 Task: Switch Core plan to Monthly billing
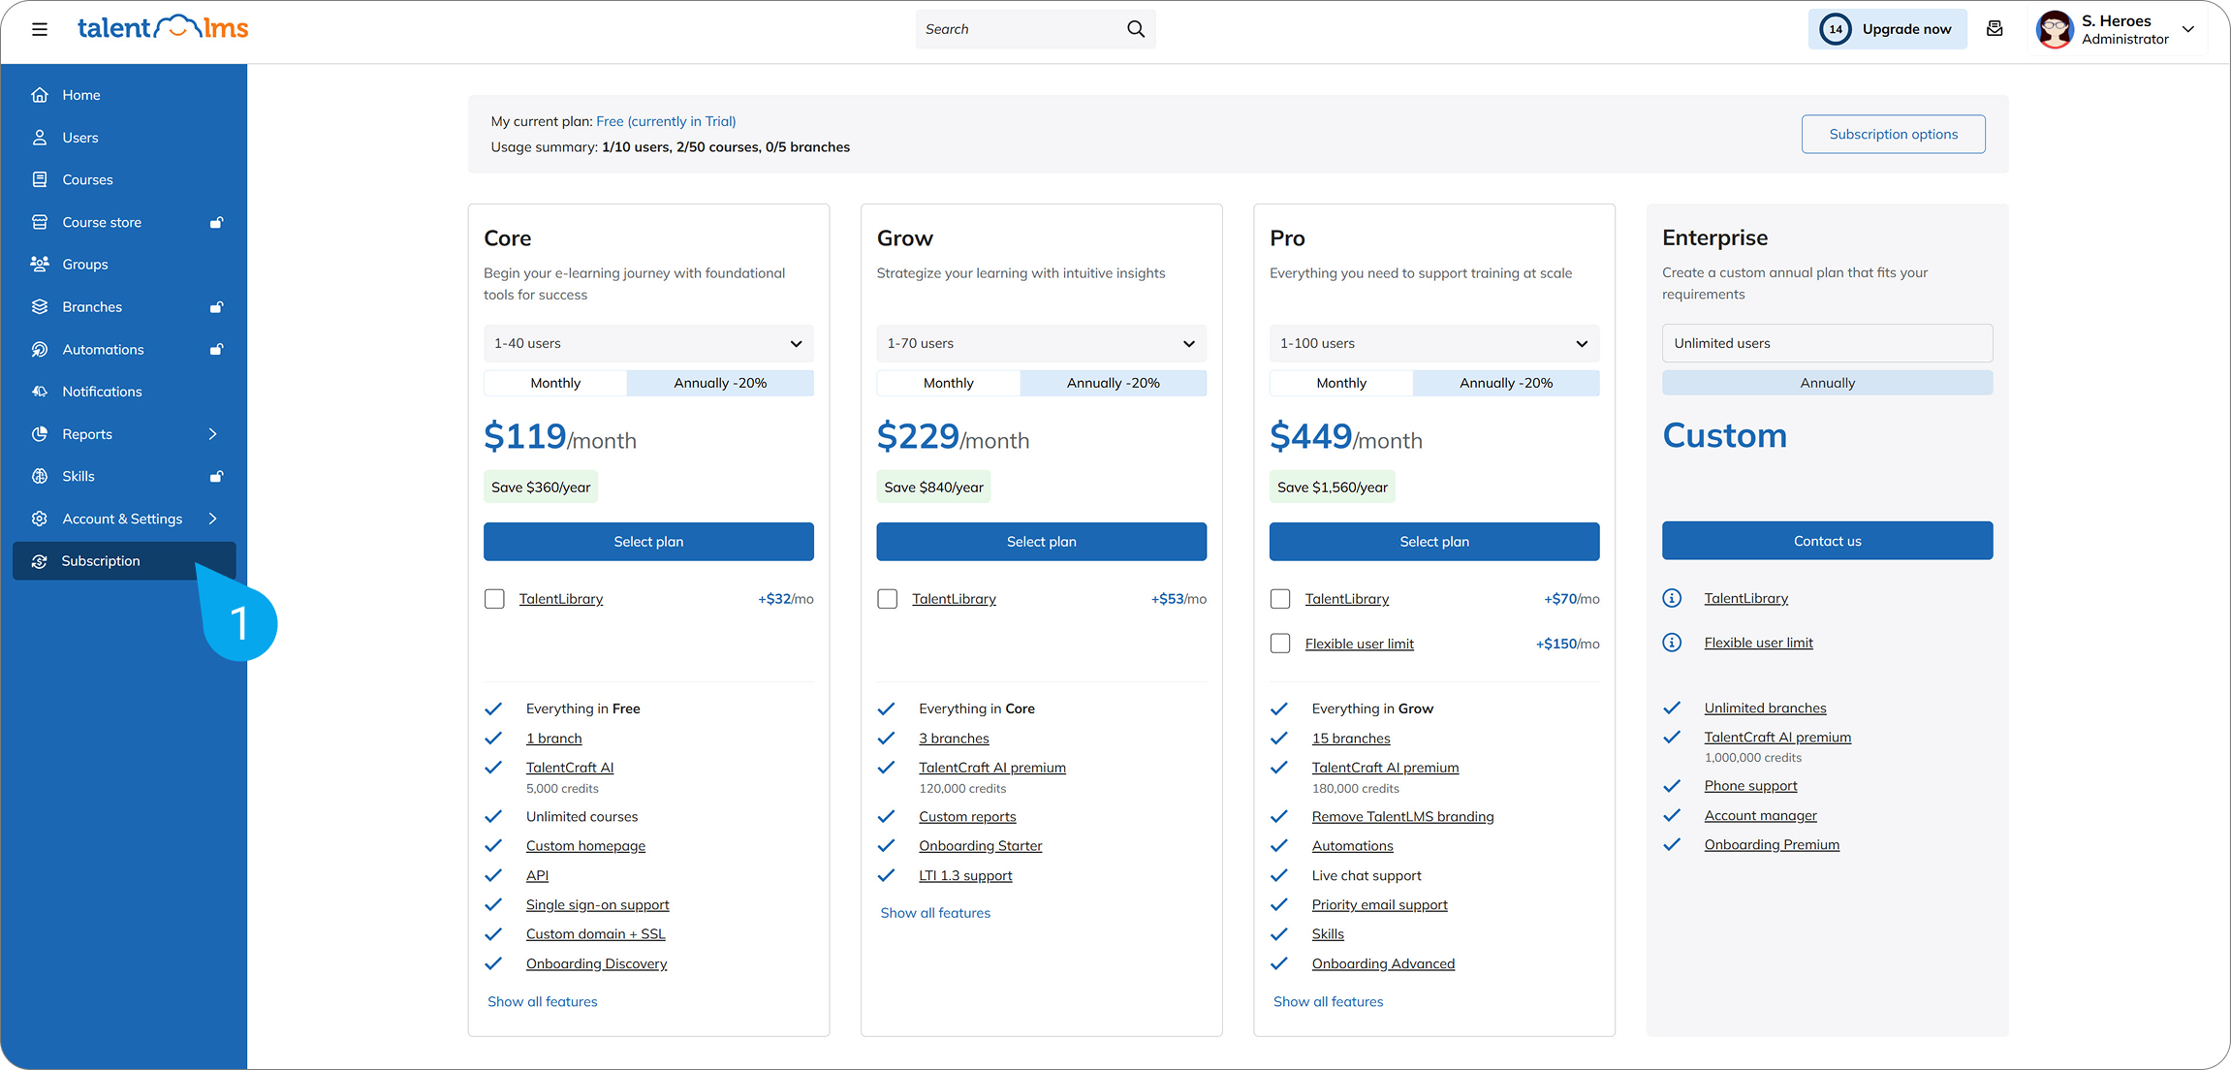point(555,383)
